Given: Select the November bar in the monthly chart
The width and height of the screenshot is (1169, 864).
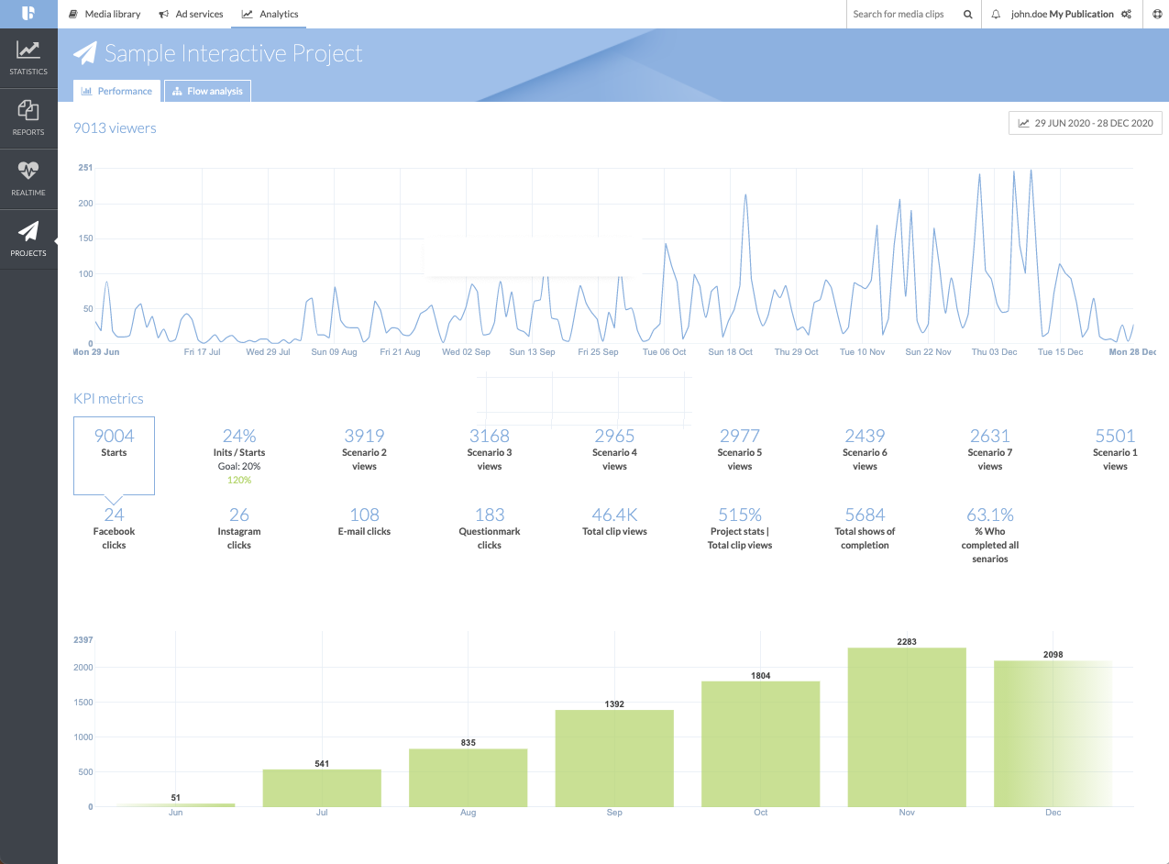Looking at the screenshot, I should (x=906, y=725).
